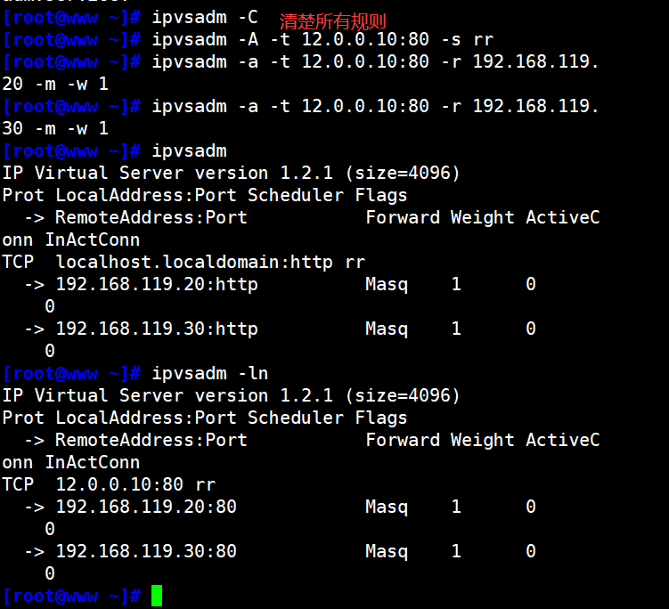The width and height of the screenshot is (669, 609).
Task: Click the green terminal cursor block
Action: (157, 596)
